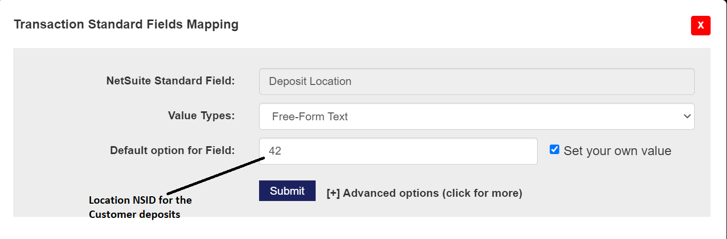Select the "Free-Form Text" option text
Image resolution: width=727 pixels, height=239 pixels.
pyautogui.click(x=310, y=117)
